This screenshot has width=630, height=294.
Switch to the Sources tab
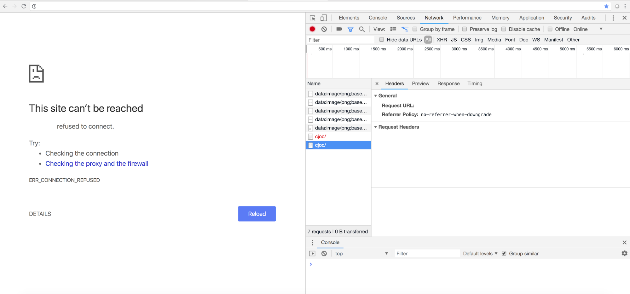pyautogui.click(x=406, y=18)
